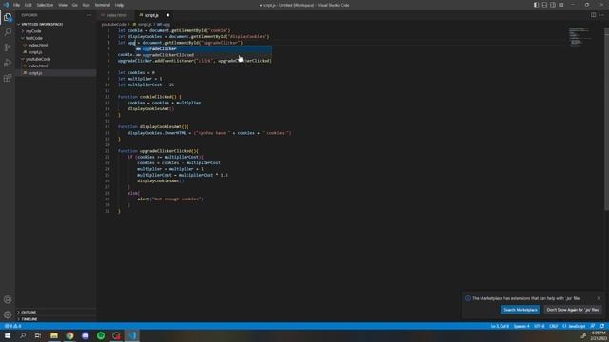
Task: Open the View menu
Action: tap(63, 5)
